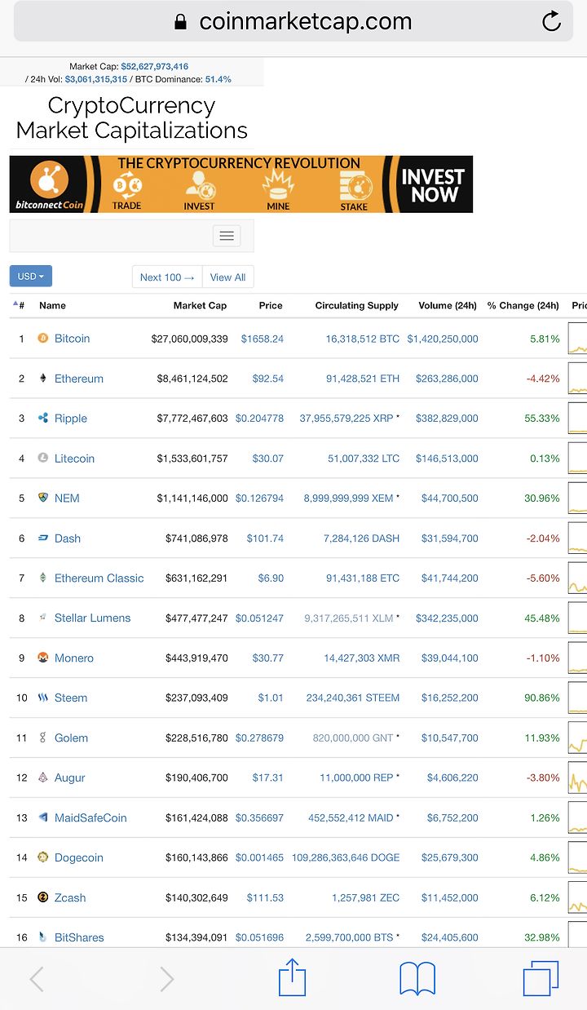
Task: Click the bitconnect Coin logo in banner
Action: [x=50, y=185]
